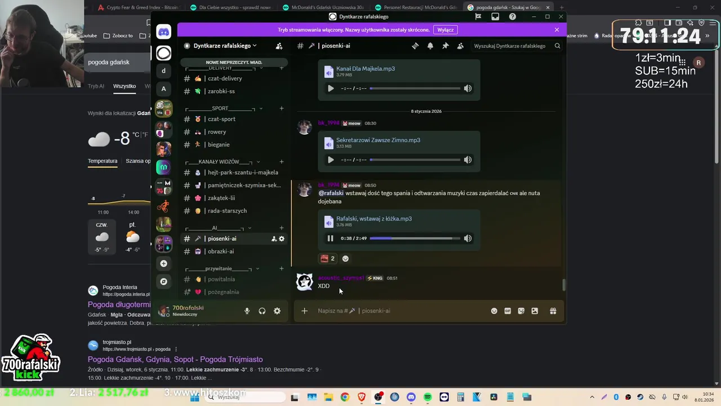721x406 pixels.
Task: Click Wyłącz to disable streamer mode
Action: pyautogui.click(x=446, y=30)
